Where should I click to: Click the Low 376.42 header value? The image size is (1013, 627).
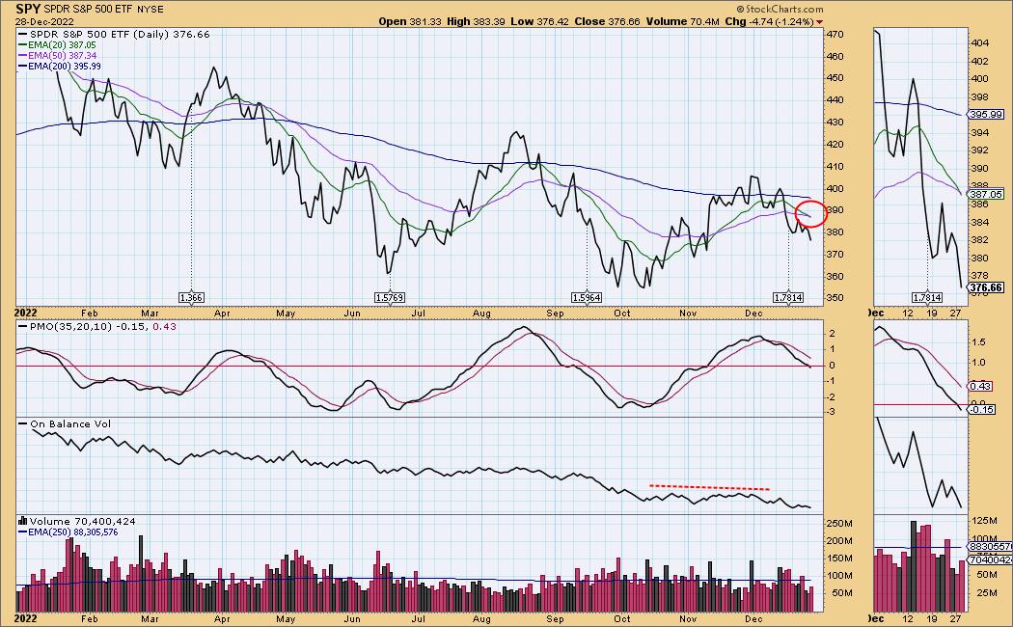click(x=539, y=21)
